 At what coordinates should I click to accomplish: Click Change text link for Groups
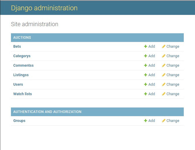coord(173,121)
